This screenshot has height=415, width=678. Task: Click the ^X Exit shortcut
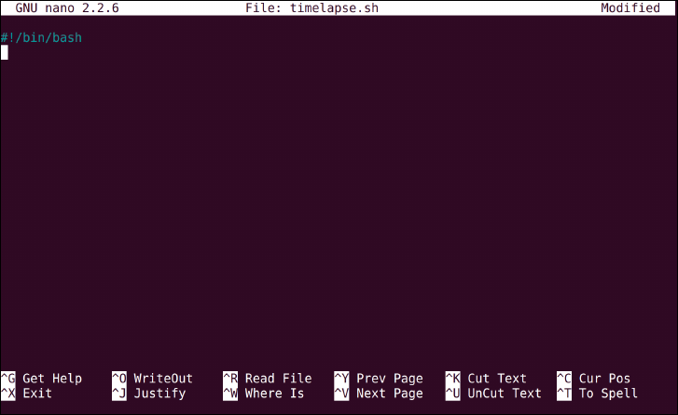tap(26, 394)
